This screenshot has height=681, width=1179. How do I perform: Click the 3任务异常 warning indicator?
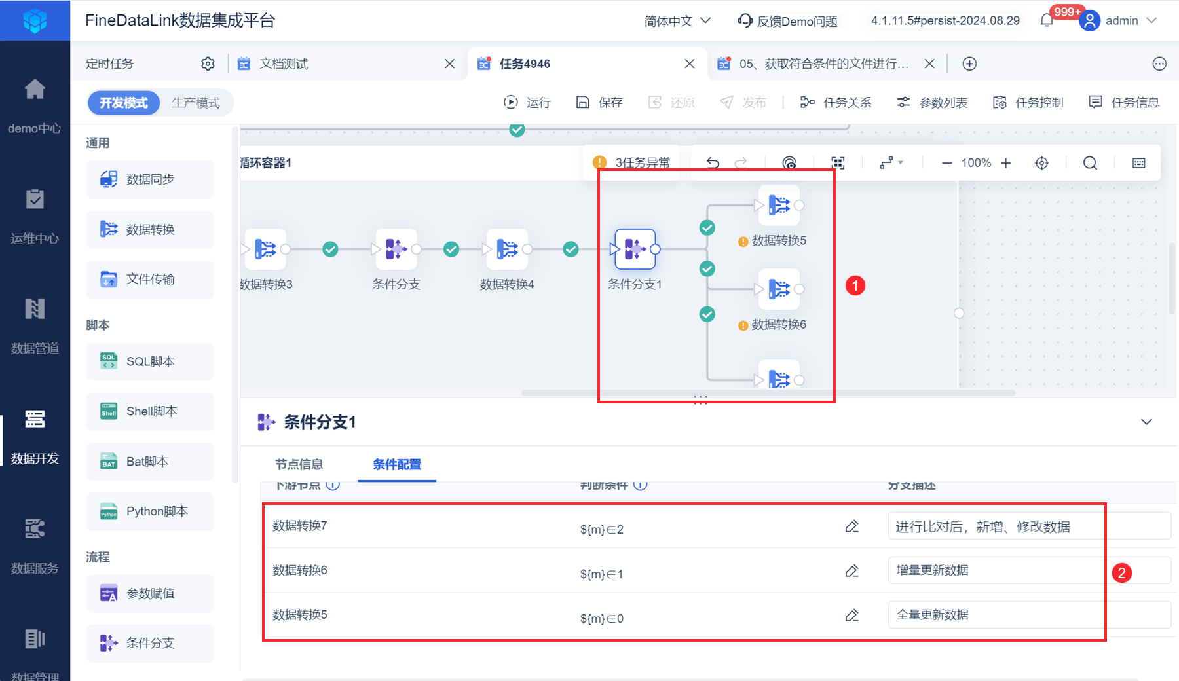[x=631, y=163]
